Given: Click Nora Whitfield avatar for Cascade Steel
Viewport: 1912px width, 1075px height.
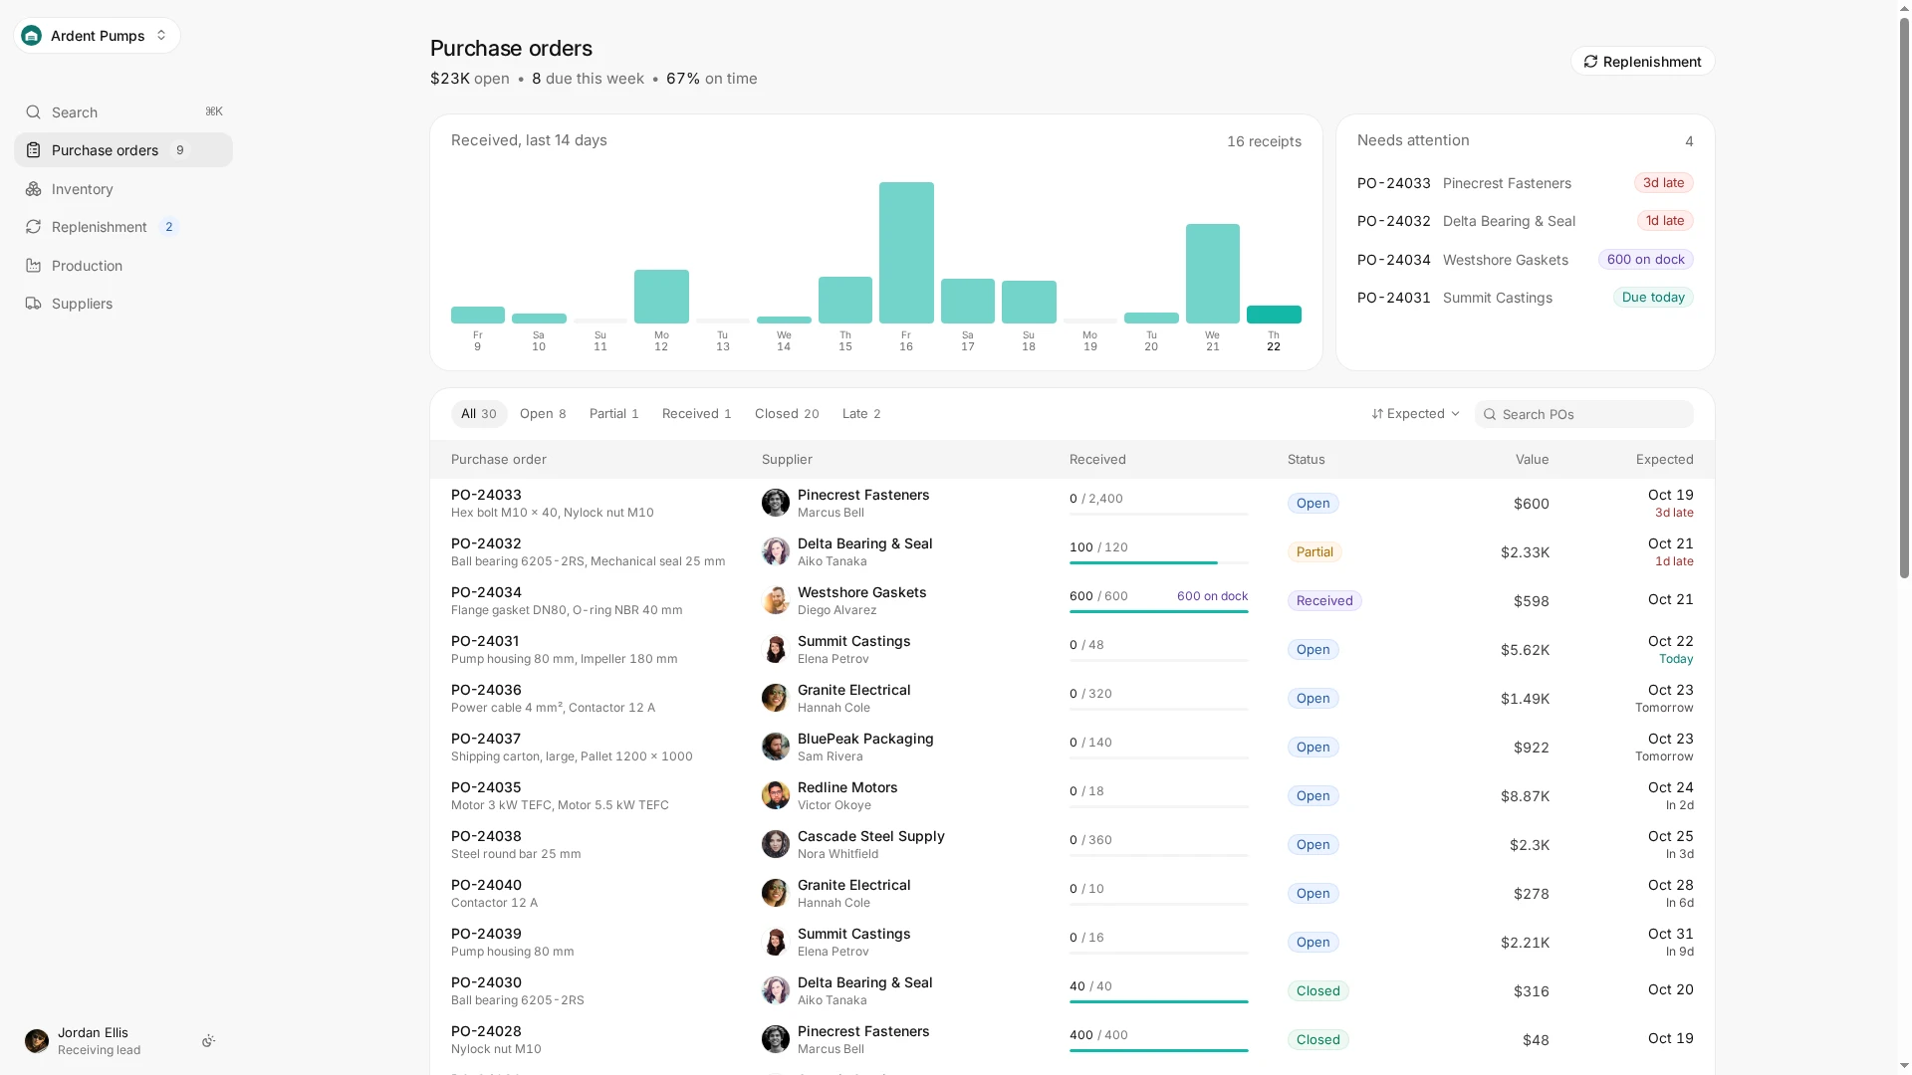Looking at the screenshot, I should (x=776, y=844).
